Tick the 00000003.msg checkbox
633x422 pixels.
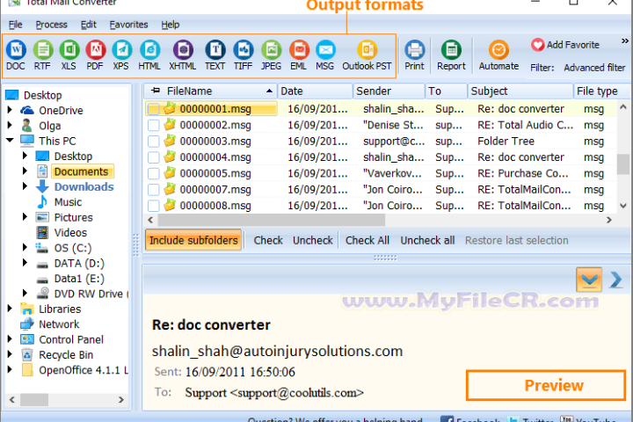coord(153,142)
